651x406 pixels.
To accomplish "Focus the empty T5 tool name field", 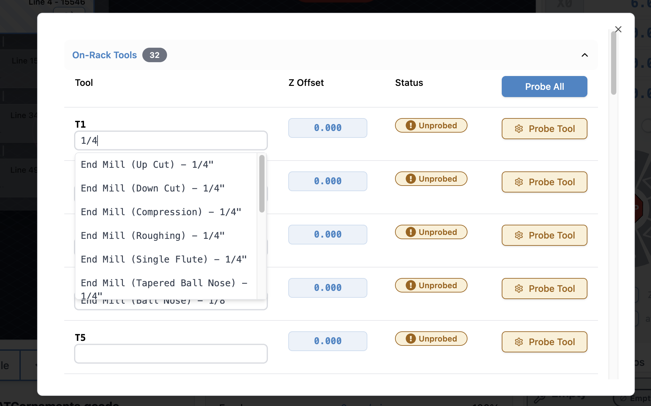I will point(171,354).
